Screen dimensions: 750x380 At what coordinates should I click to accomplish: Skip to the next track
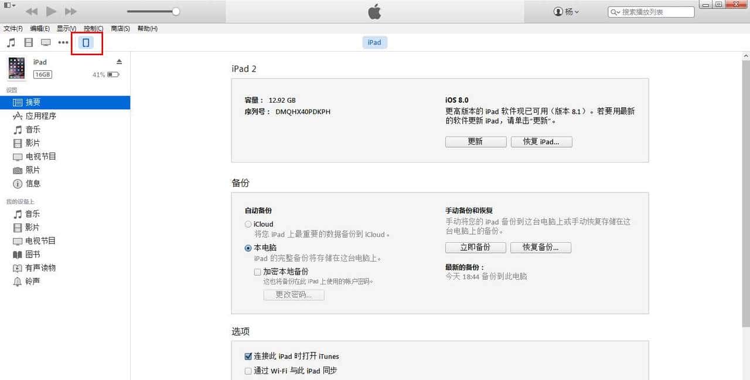click(70, 12)
